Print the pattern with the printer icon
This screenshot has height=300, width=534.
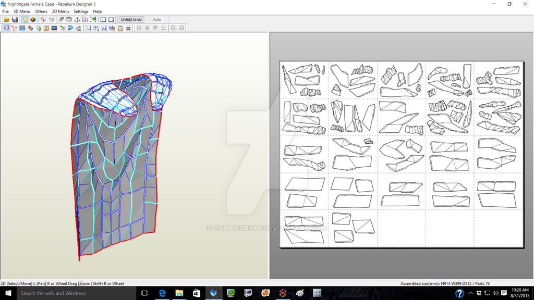pyautogui.click(x=128, y=28)
